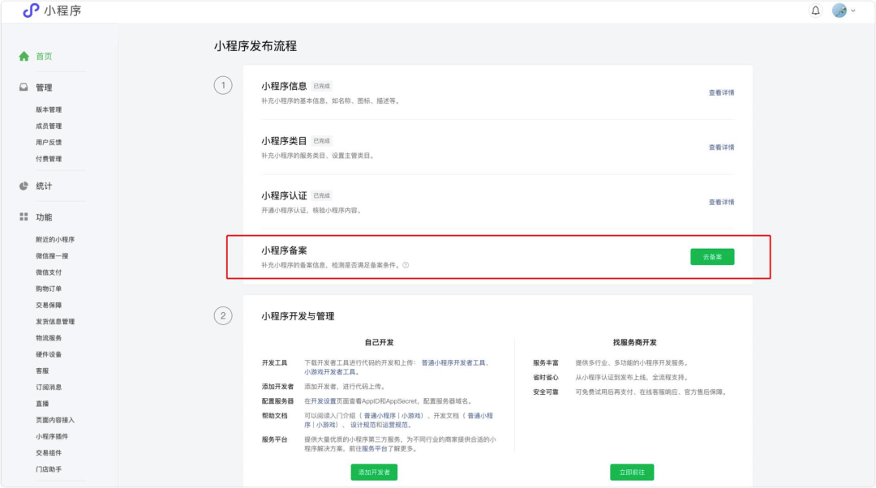
Task: Open 微信搜一搜 in the sidebar
Action: 52,255
